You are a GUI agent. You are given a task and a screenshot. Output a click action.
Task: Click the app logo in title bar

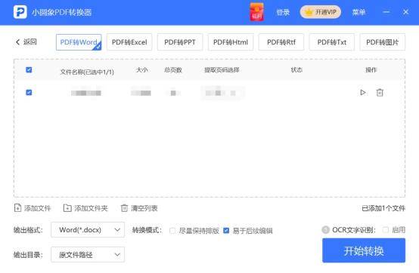tap(20, 12)
